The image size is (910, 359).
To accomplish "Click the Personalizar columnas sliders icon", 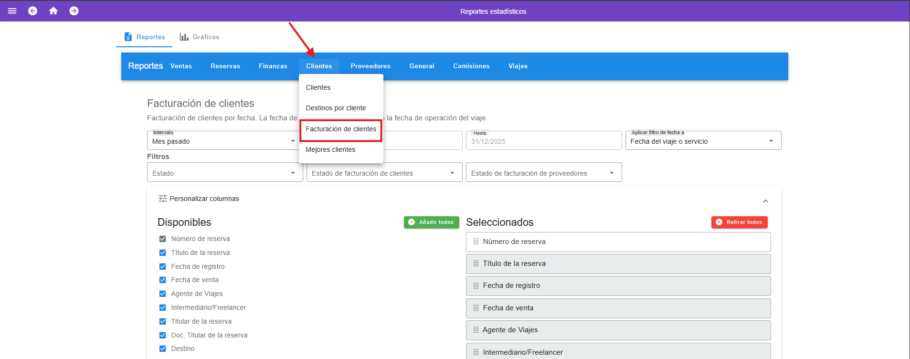I will point(162,199).
